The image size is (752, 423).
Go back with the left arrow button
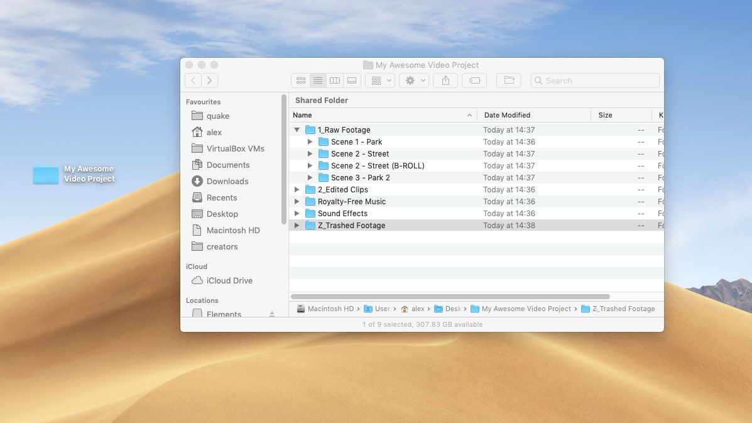(193, 80)
